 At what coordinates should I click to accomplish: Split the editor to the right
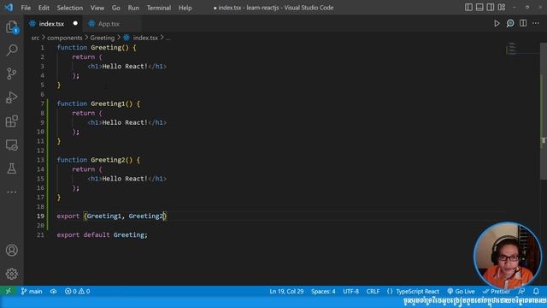pos(523,23)
